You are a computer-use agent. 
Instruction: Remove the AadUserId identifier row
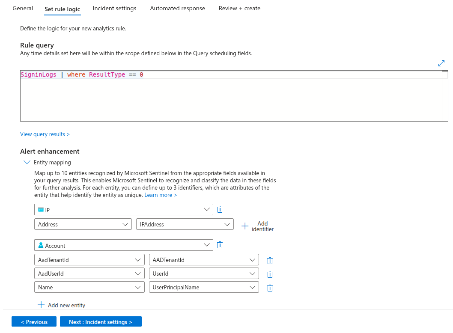270,274
